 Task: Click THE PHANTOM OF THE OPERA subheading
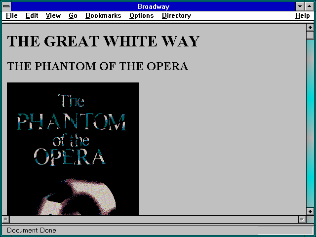(98, 66)
